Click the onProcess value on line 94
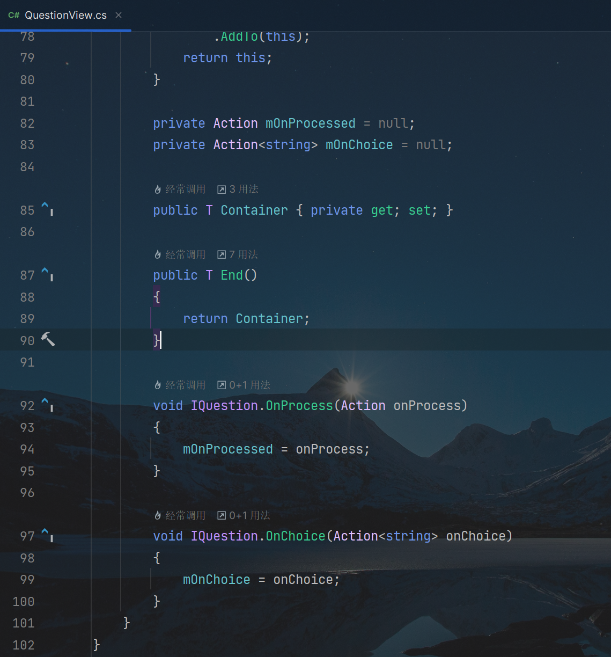 pyautogui.click(x=329, y=449)
